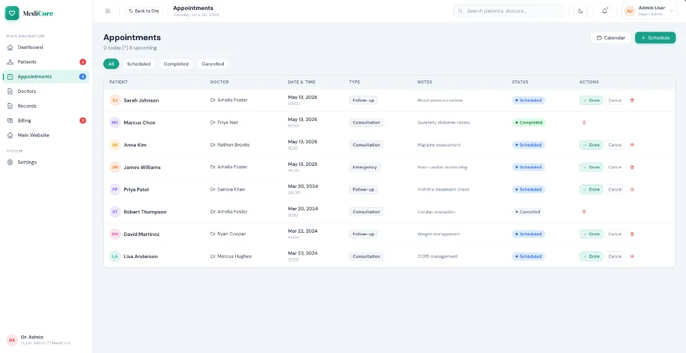Cancel Lisa Anderson's appointment
This screenshot has height=353, width=686.
(615, 257)
